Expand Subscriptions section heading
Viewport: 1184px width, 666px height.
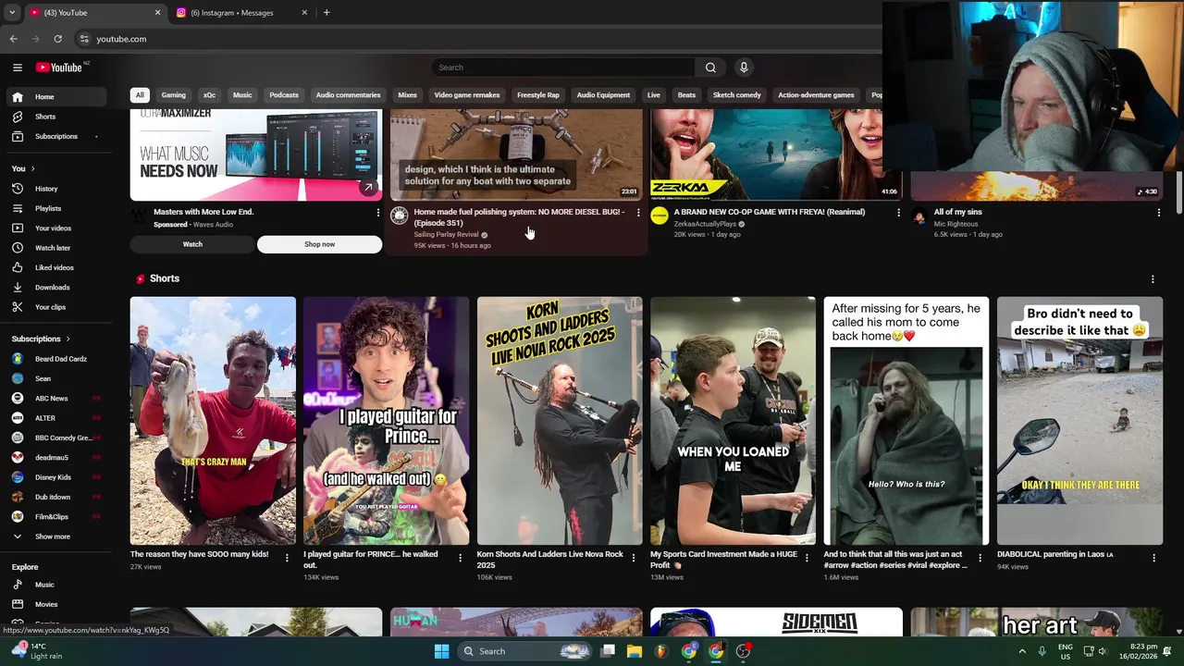[x=41, y=339]
